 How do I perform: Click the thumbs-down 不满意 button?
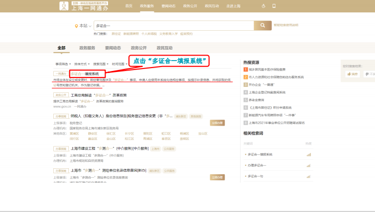point(371,73)
